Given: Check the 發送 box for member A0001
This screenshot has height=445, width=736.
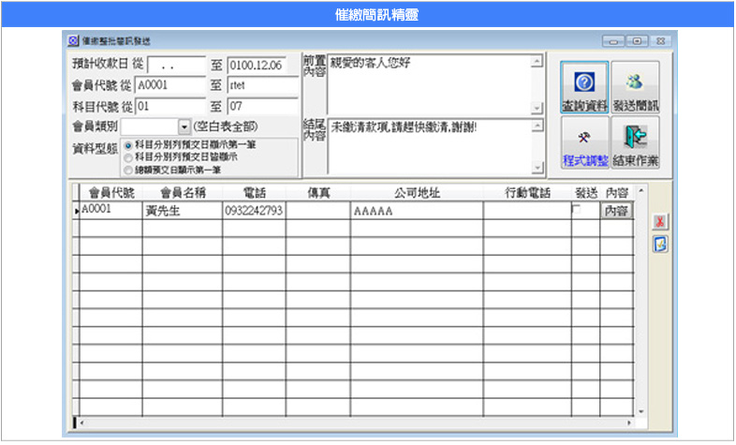Looking at the screenshot, I should [x=577, y=210].
